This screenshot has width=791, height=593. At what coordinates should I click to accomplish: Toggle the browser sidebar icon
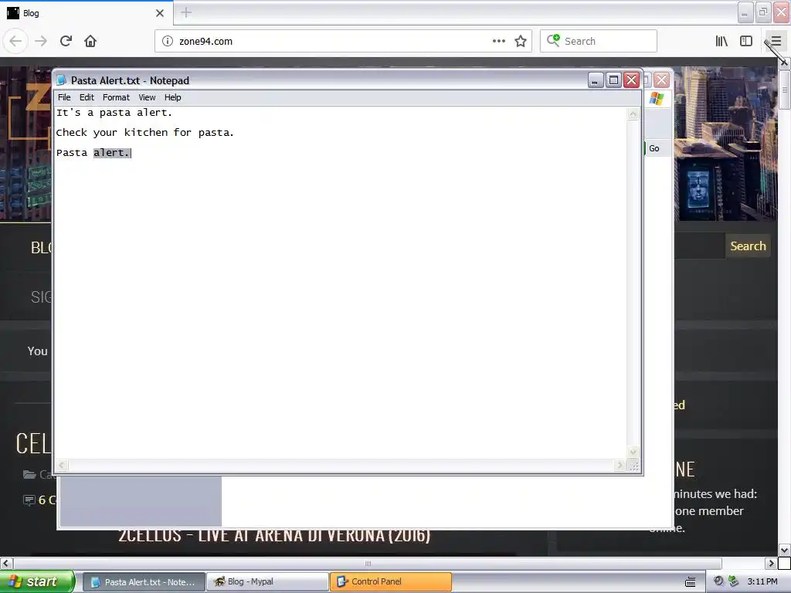(746, 41)
